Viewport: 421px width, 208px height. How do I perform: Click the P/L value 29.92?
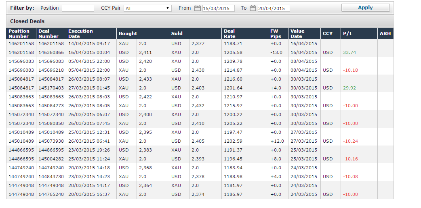point(349,88)
